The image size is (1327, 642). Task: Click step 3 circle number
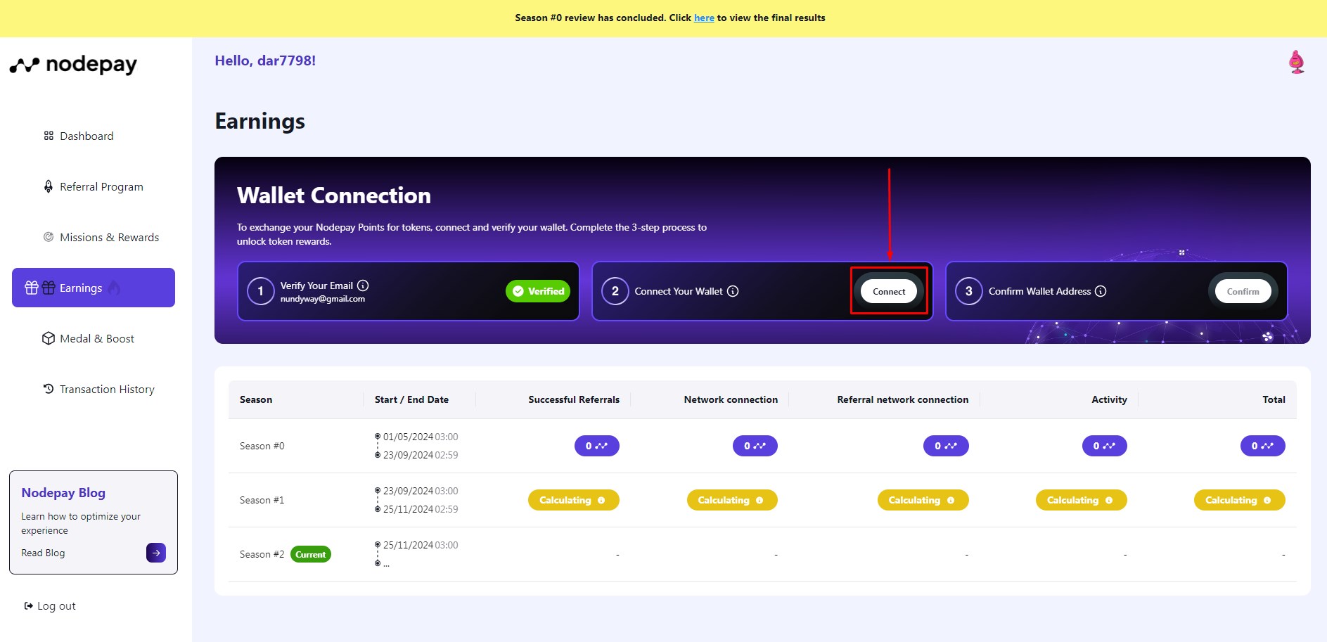pos(969,291)
